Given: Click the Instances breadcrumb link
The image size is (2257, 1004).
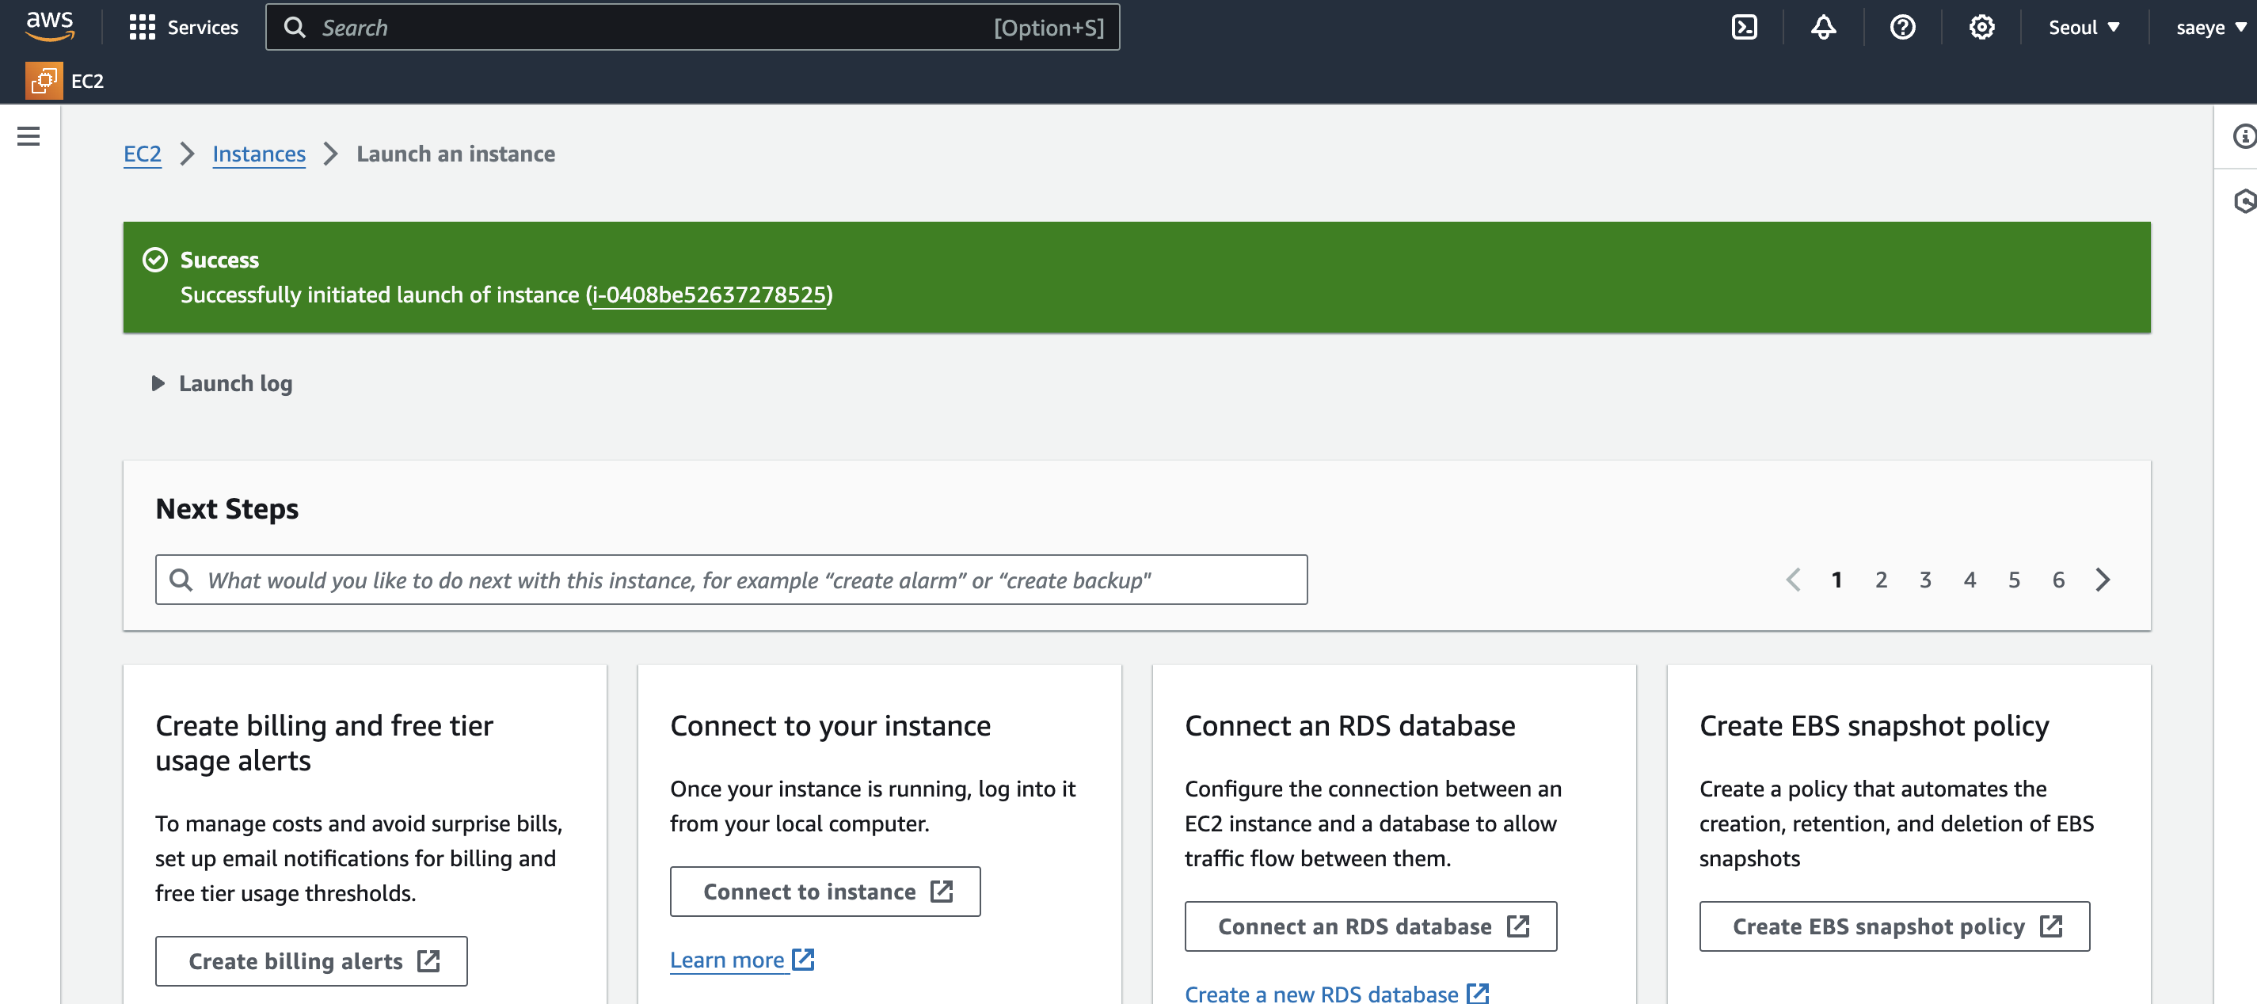Looking at the screenshot, I should tap(258, 154).
